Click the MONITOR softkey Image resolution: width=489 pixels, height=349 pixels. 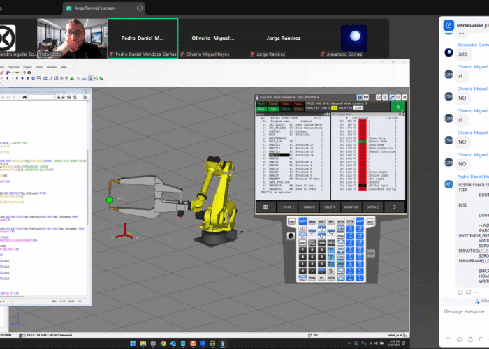click(351, 207)
